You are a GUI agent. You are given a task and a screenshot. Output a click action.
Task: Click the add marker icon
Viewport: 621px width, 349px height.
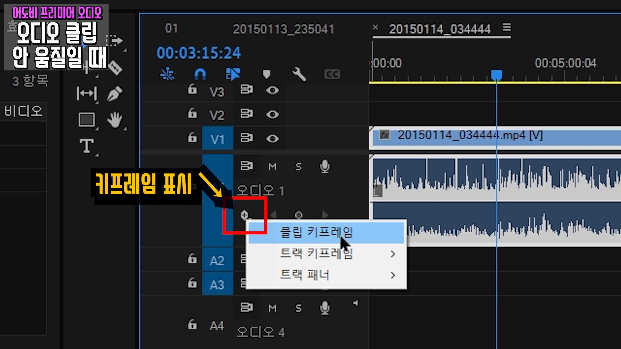pyautogui.click(x=266, y=74)
